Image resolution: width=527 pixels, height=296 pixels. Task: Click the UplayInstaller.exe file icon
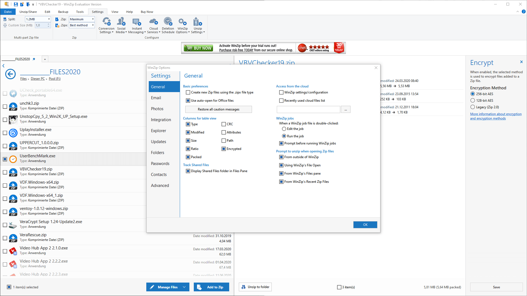point(13,133)
